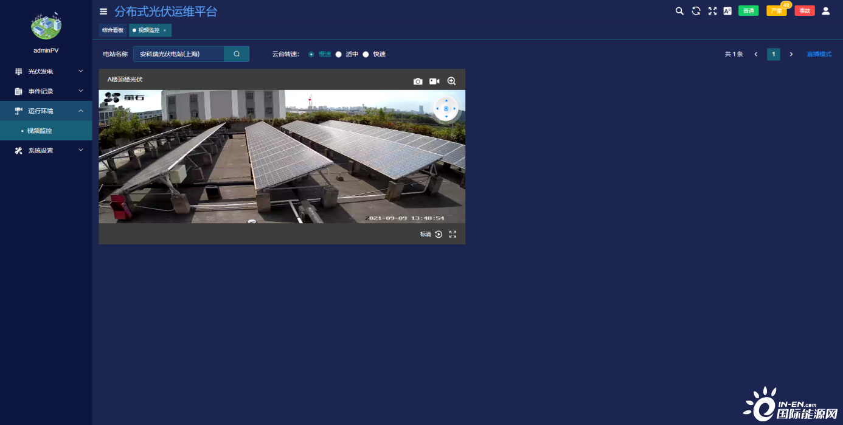Start recording with the video camera icon
The image size is (843, 425).
pyautogui.click(x=434, y=81)
